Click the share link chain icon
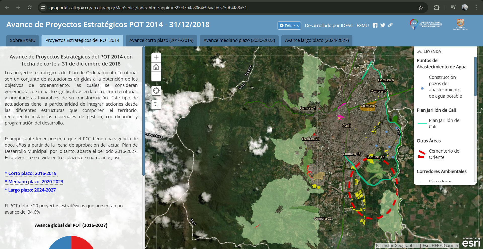 [390, 25]
